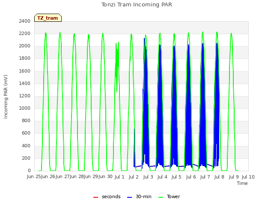The width and height of the screenshot is (274, 205).
Task: Click the 2400 y-axis tick value
Action: [x=25, y=21]
